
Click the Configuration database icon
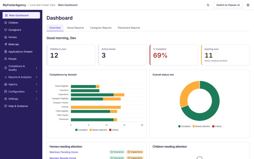click(6, 92)
